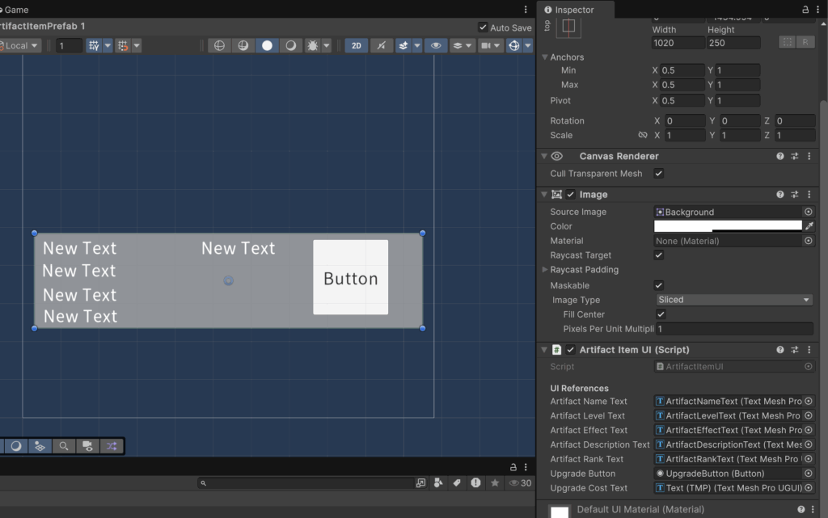Open Canvas Renderer more options menu

coord(809,156)
